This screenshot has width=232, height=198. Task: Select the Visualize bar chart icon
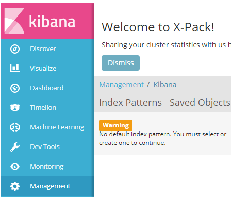click(15, 68)
